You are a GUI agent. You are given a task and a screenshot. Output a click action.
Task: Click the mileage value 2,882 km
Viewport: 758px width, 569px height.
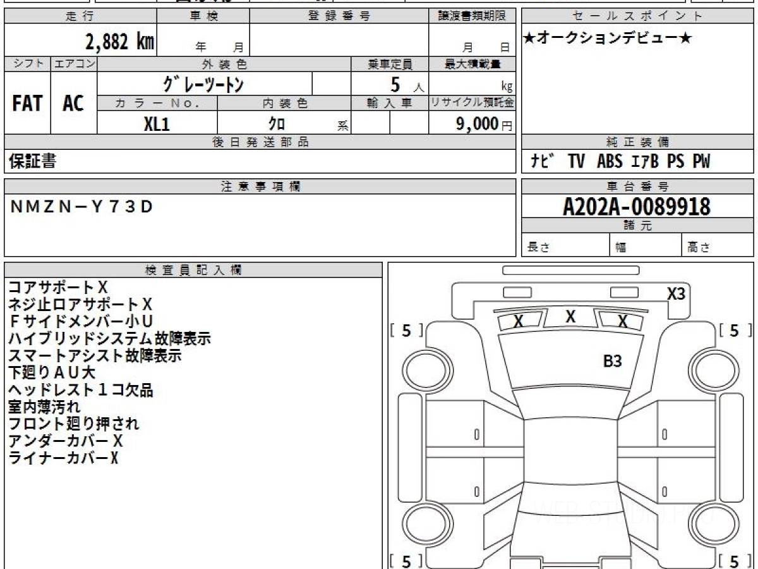click(119, 42)
